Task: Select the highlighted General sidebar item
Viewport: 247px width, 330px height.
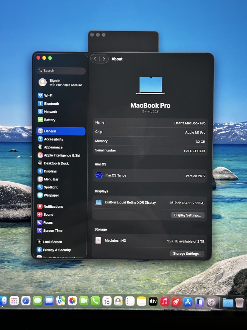Action: (61, 131)
